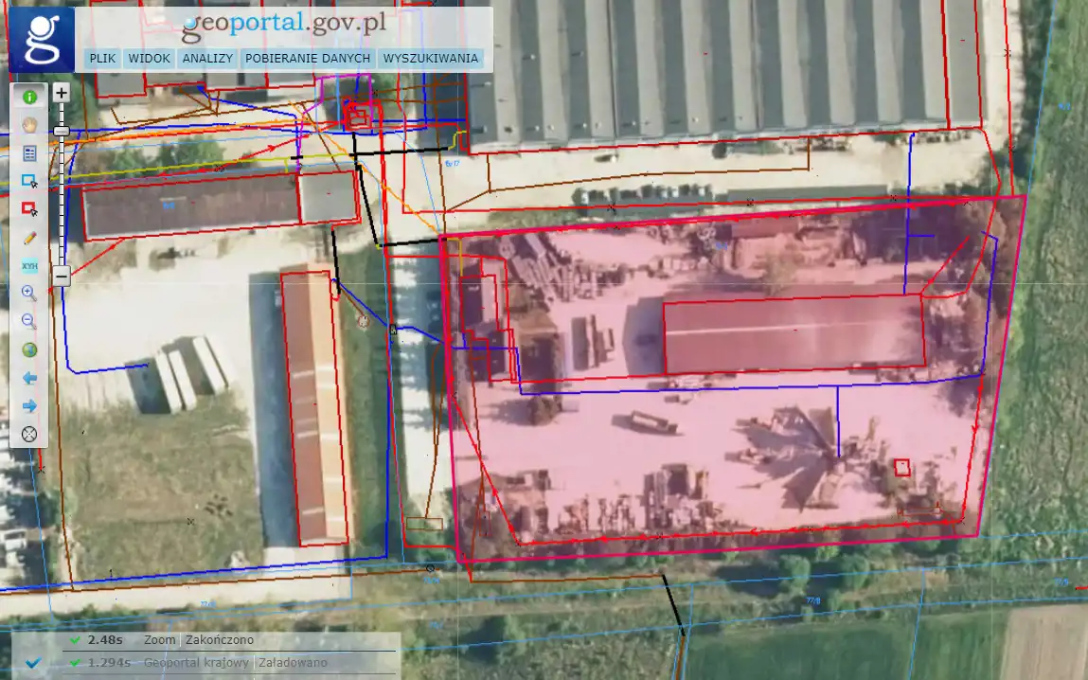Select the magnifier zoom-out tool
The height and width of the screenshot is (680, 1088).
(x=29, y=321)
